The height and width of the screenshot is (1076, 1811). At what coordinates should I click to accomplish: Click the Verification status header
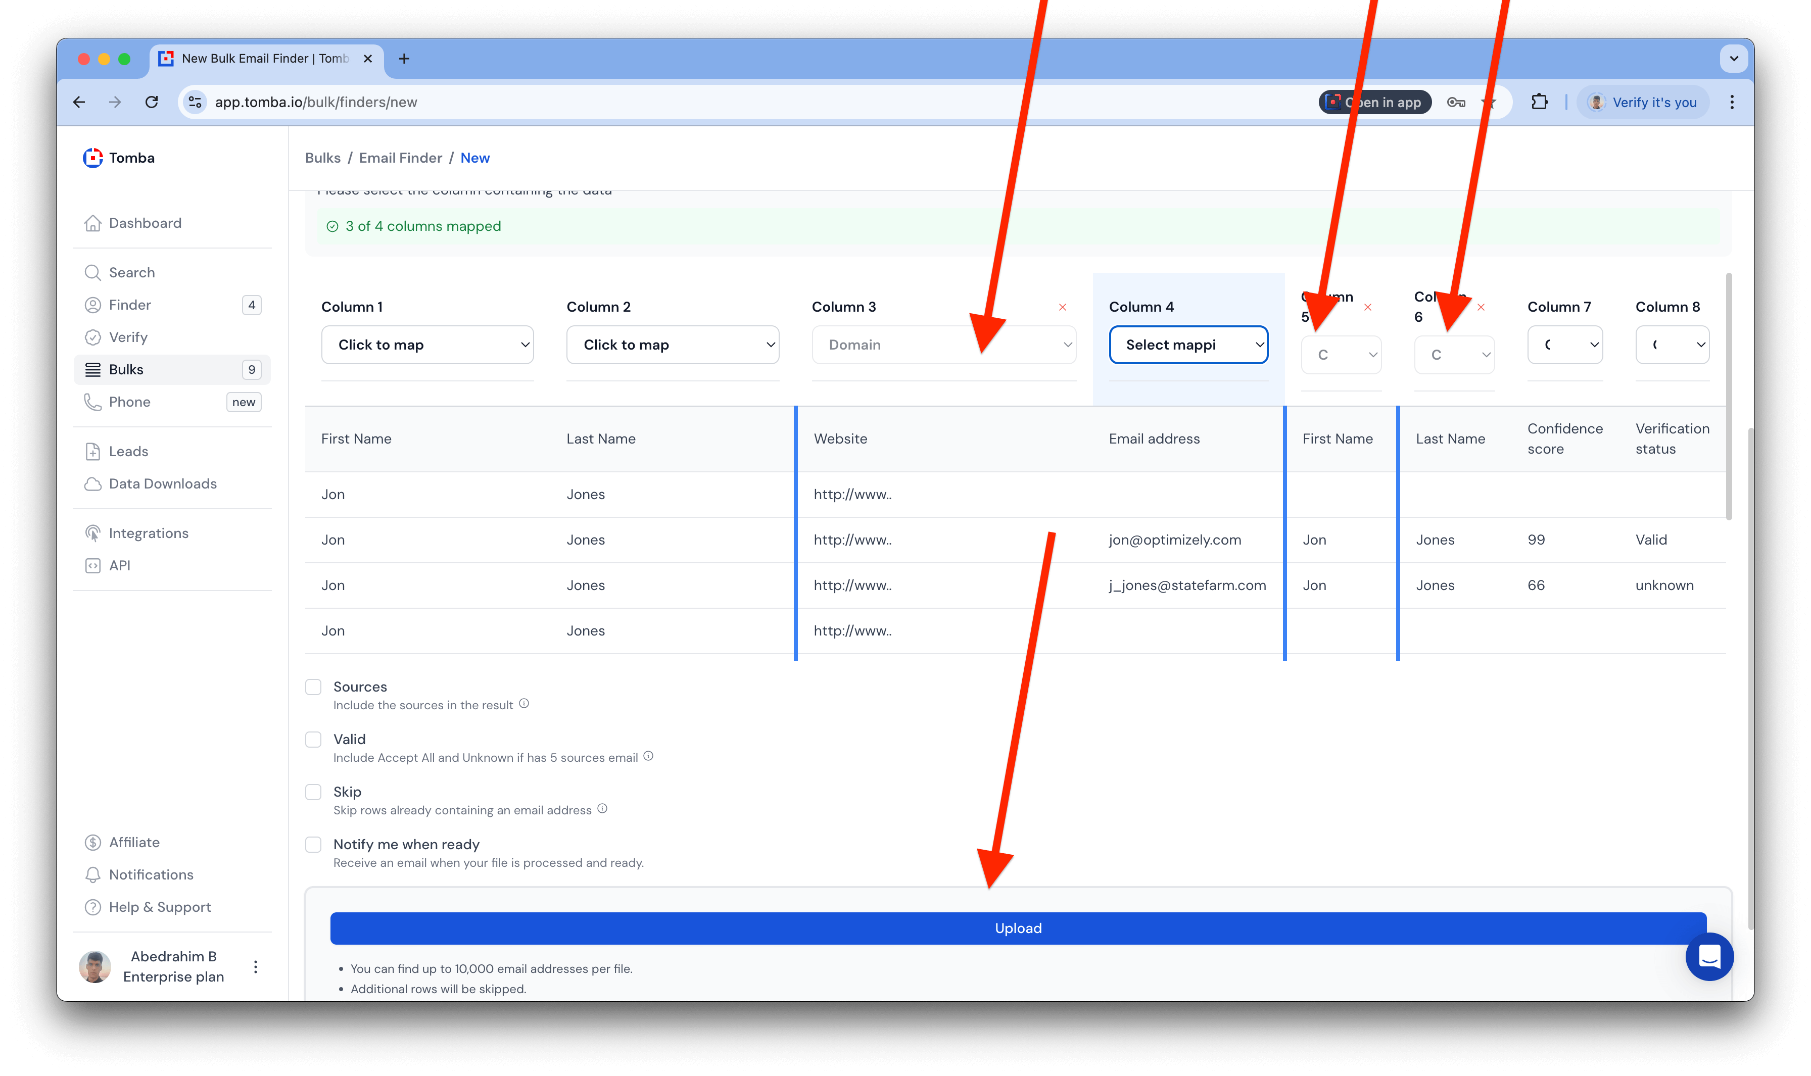(1672, 439)
